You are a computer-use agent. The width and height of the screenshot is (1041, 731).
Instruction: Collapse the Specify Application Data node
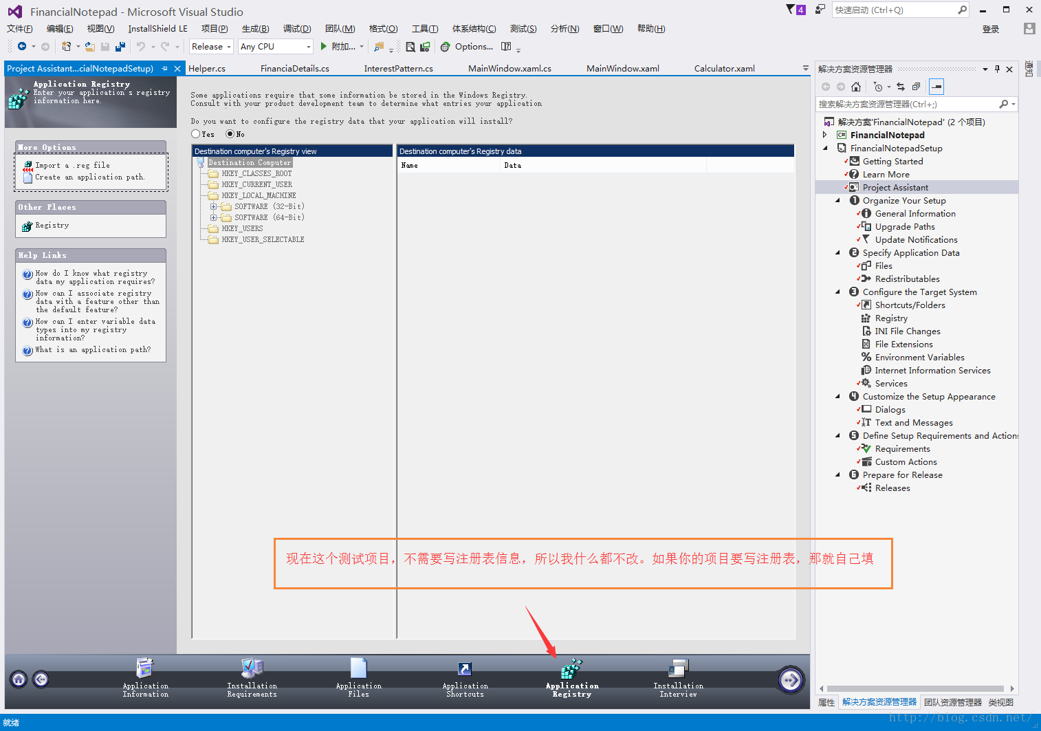point(837,252)
